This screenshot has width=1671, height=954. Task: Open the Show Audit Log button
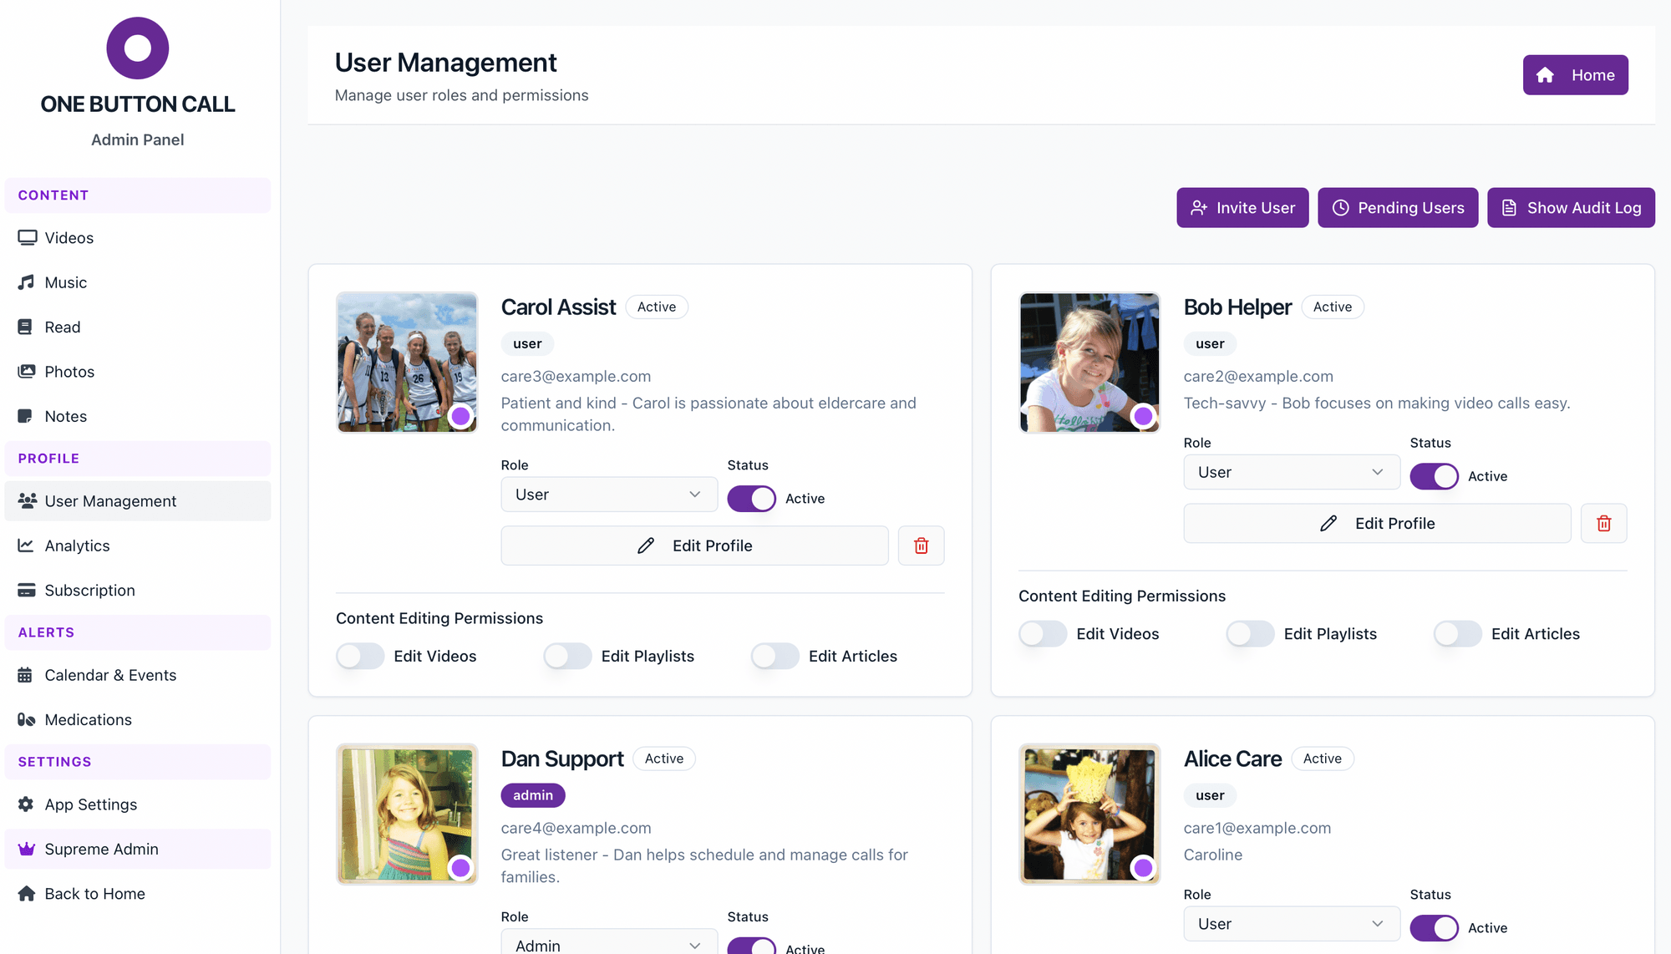(x=1571, y=208)
